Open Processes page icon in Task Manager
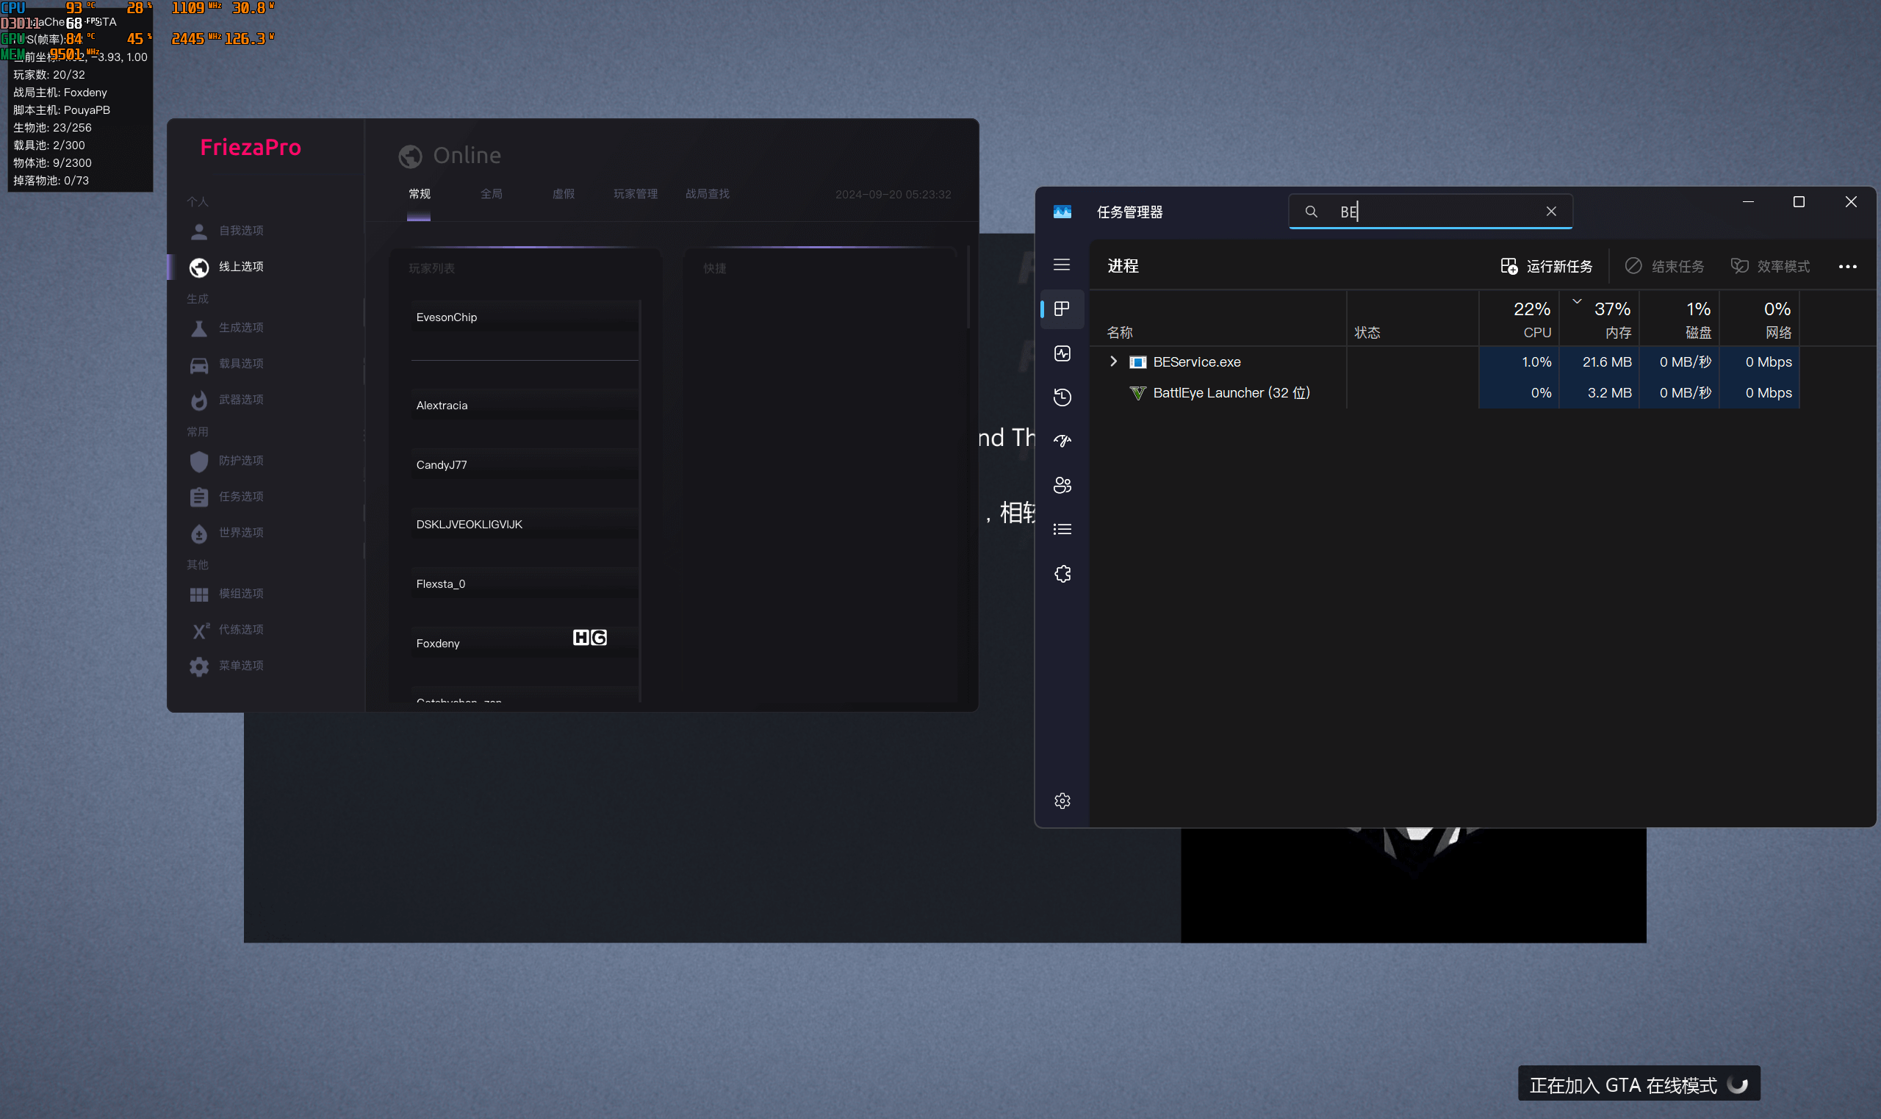 click(x=1062, y=309)
